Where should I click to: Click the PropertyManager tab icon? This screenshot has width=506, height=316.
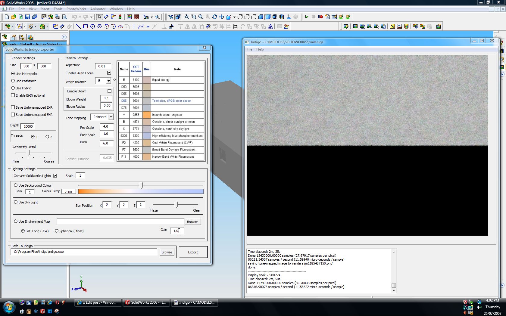point(13,37)
